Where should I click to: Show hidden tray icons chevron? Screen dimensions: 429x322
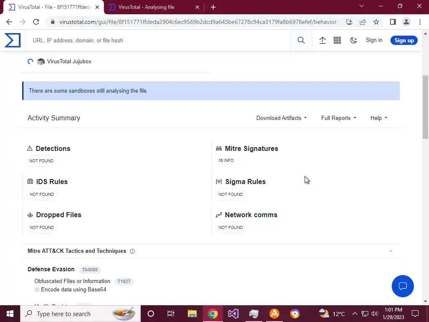[354, 314]
